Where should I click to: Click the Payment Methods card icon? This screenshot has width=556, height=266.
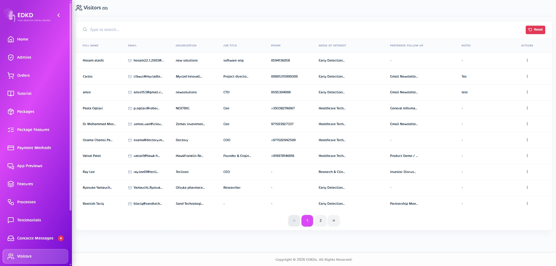(x=11, y=148)
